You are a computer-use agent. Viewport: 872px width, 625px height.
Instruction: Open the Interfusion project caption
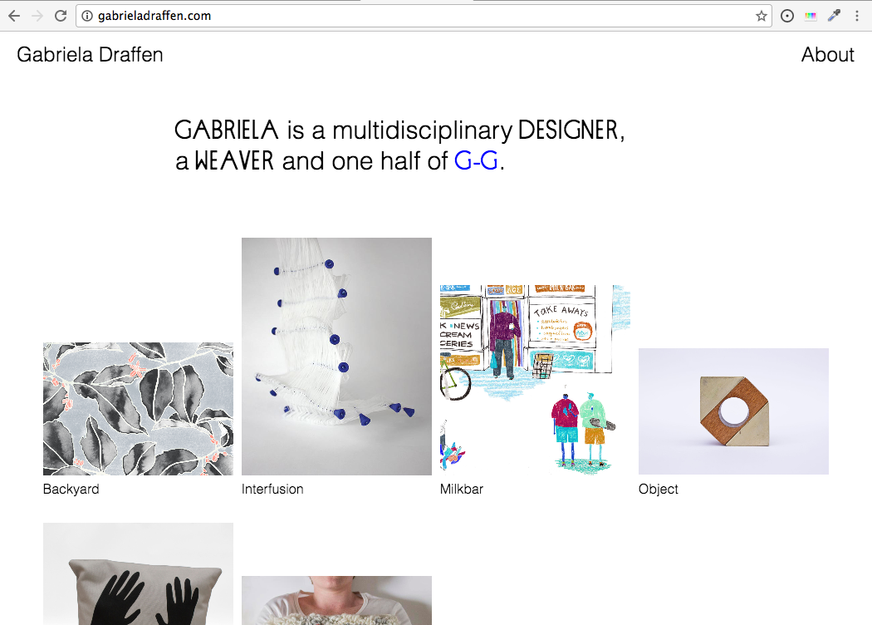click(x=272, y=490)
